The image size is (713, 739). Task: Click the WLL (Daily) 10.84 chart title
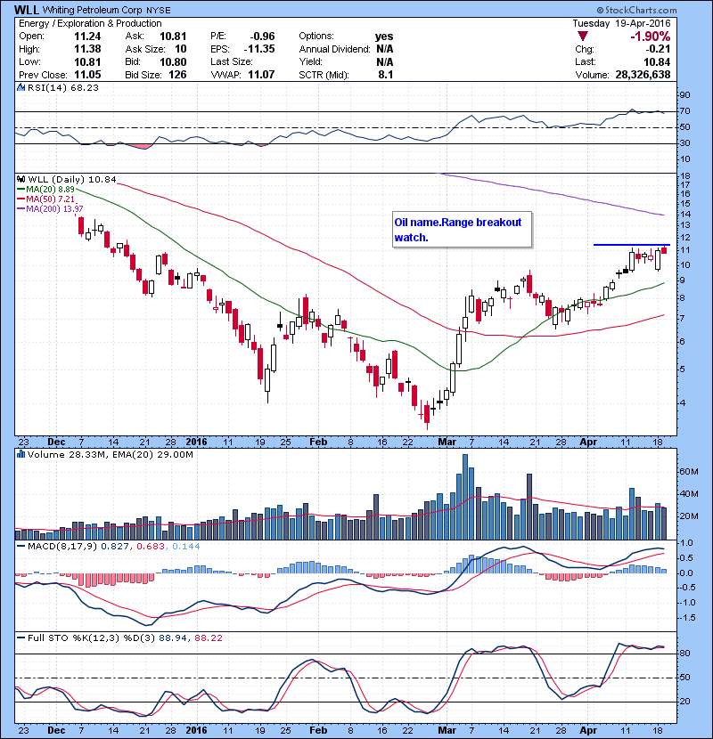72,179
